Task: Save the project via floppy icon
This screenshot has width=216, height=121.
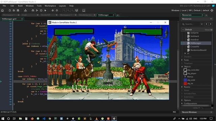Action: tap(18, 10)
